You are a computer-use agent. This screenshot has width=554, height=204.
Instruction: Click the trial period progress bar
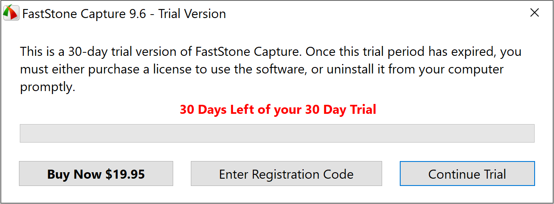click(x=277, y=133)
